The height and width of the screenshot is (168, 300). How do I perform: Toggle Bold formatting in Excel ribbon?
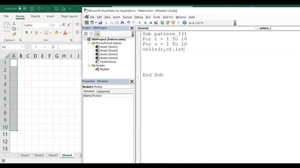click(x=26, y=33)
